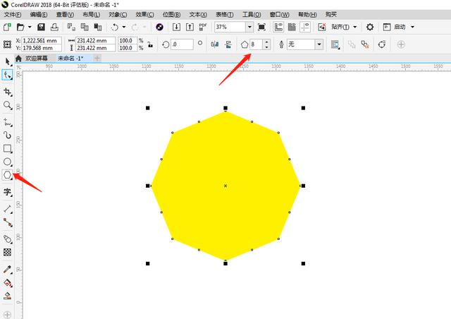Select the Connector tool

(x=7, y=222)
